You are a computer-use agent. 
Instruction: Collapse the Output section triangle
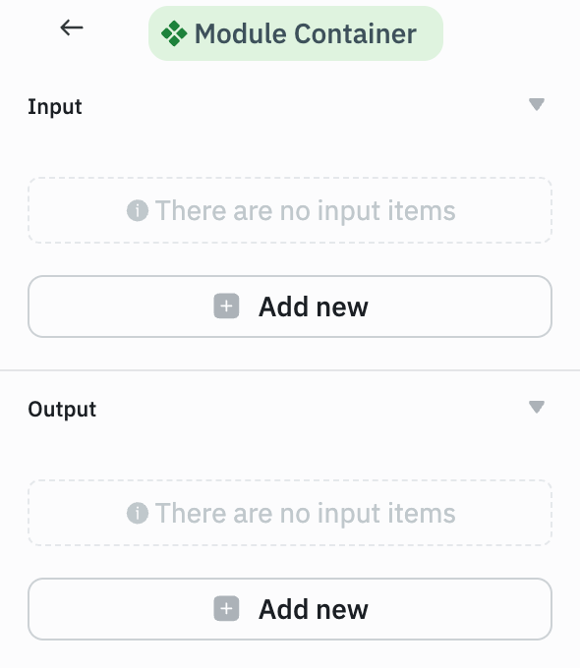pos(537,407)
